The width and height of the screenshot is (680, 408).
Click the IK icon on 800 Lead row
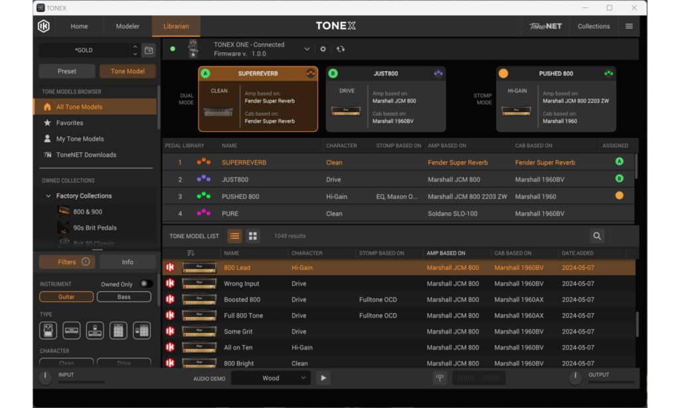pyautogui.click(x=170, y=267)
